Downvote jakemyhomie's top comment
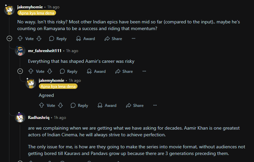 pos(39,39)
